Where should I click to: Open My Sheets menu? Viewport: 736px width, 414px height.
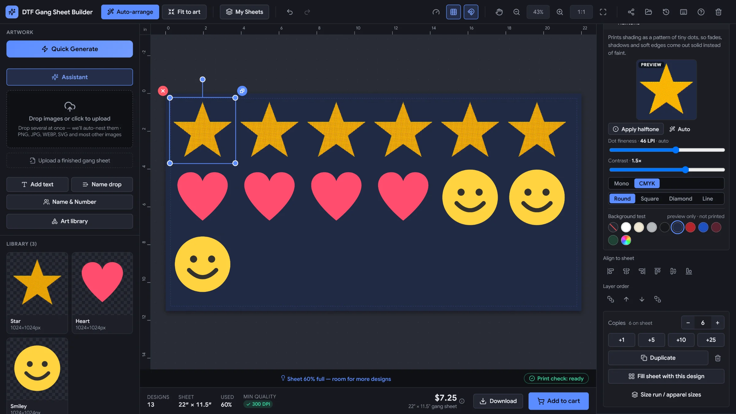[x=244, y=12]
